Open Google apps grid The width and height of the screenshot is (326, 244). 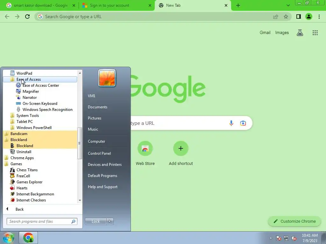click(x=315, y=33)
